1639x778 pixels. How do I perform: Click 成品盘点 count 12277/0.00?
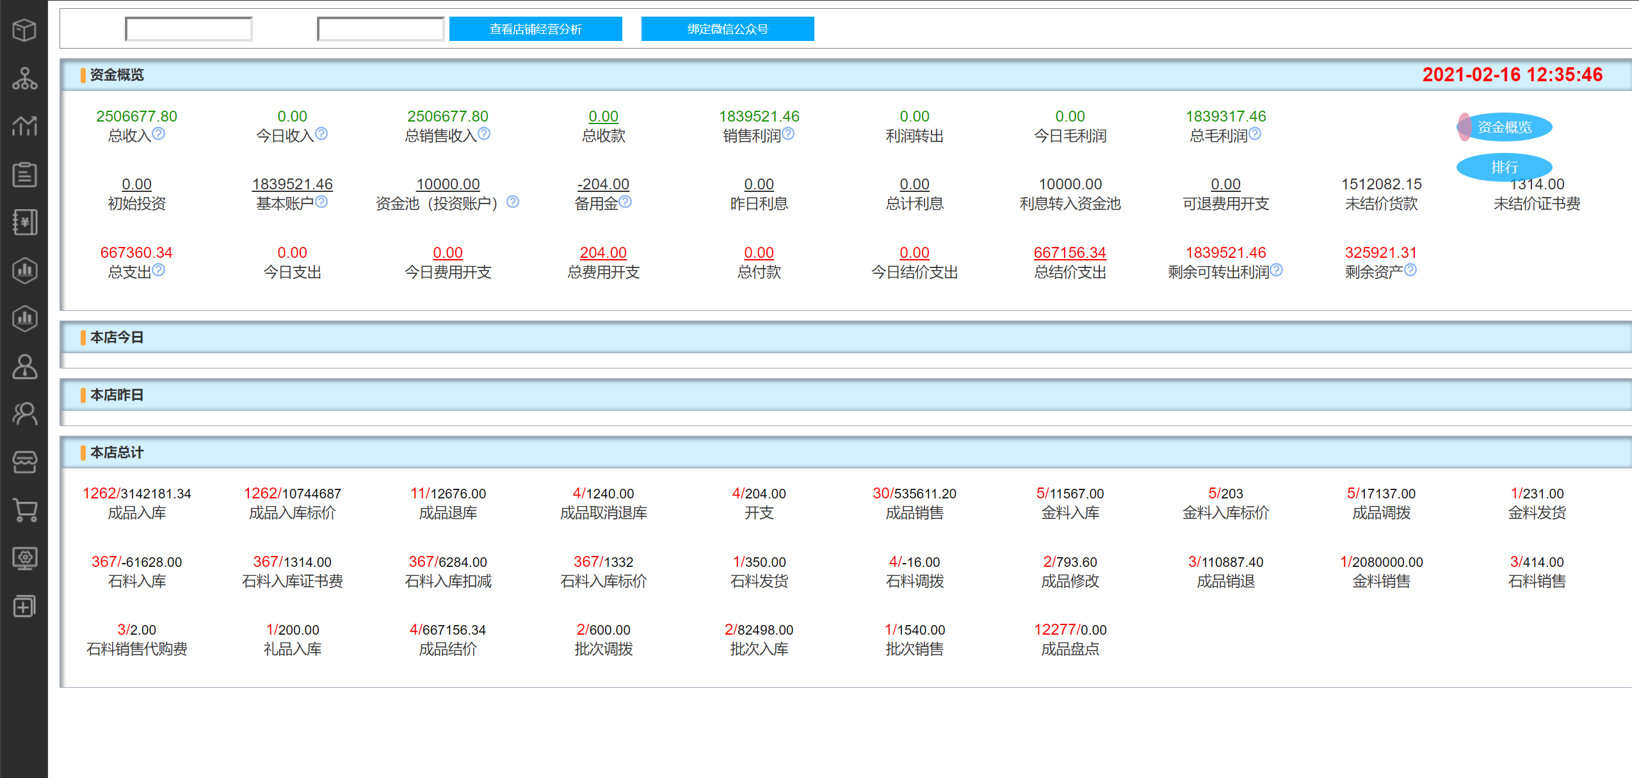pyautogui.click(x=1070, y=630)
